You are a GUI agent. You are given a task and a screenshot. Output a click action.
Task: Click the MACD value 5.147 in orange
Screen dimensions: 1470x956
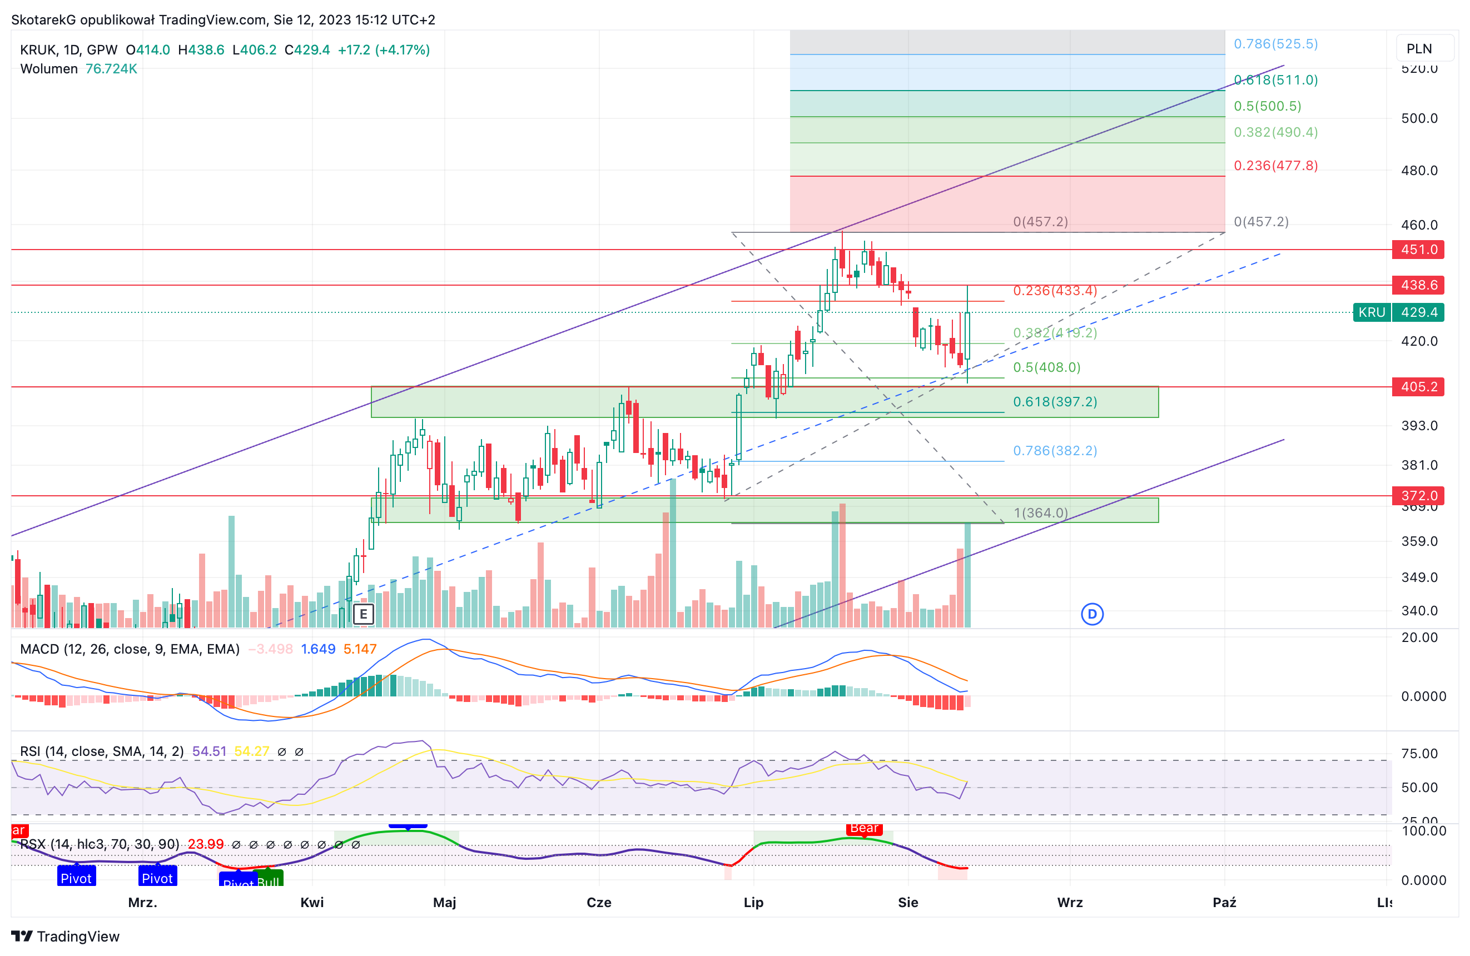tap(360, 649)
